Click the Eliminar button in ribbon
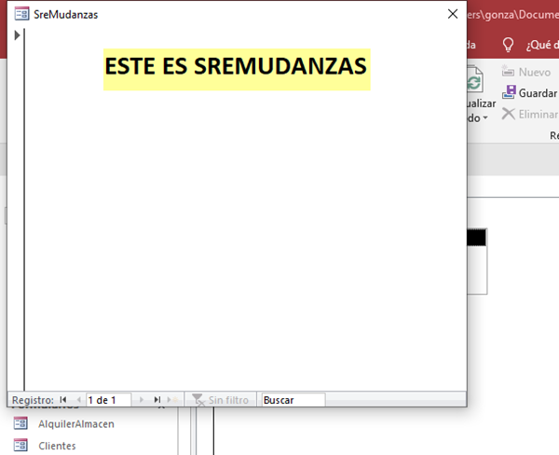Viewport: 559px width, 455px height. (529, 114)
